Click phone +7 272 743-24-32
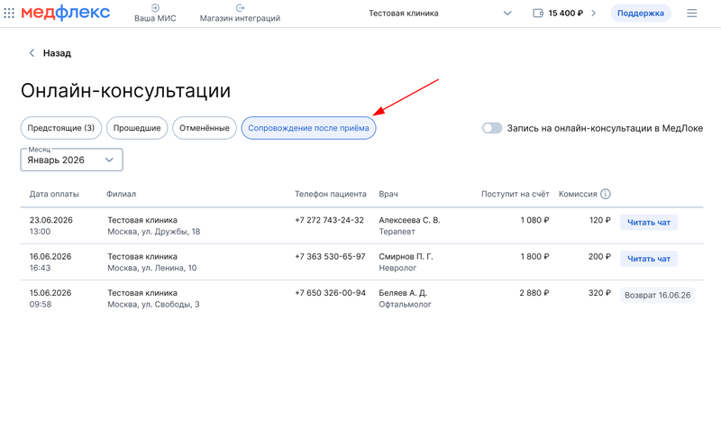Viewport: 721px width, 431px height. point(329,220)
